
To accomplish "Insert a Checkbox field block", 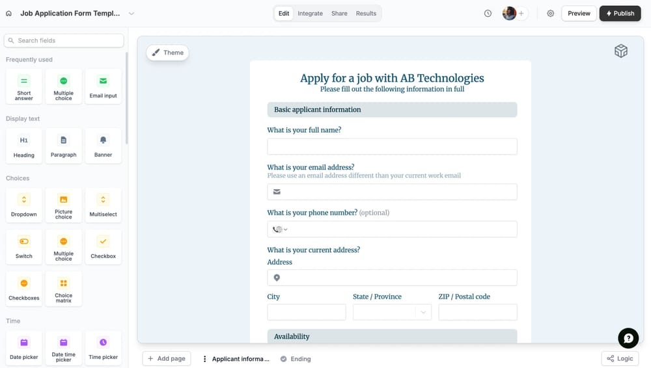I will (103, 246).
